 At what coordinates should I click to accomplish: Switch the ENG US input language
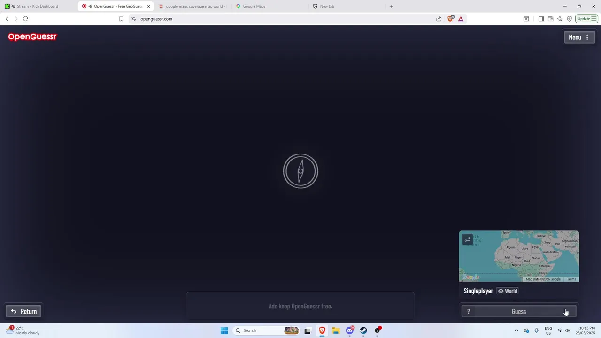(548, 330)
